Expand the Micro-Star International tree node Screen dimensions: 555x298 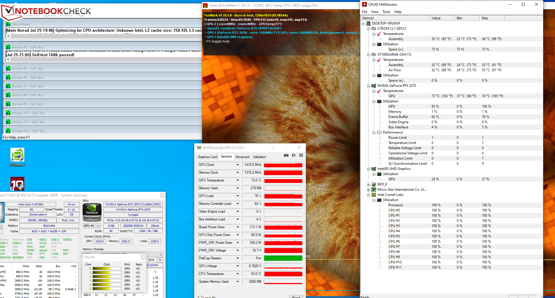coord(369,190)
